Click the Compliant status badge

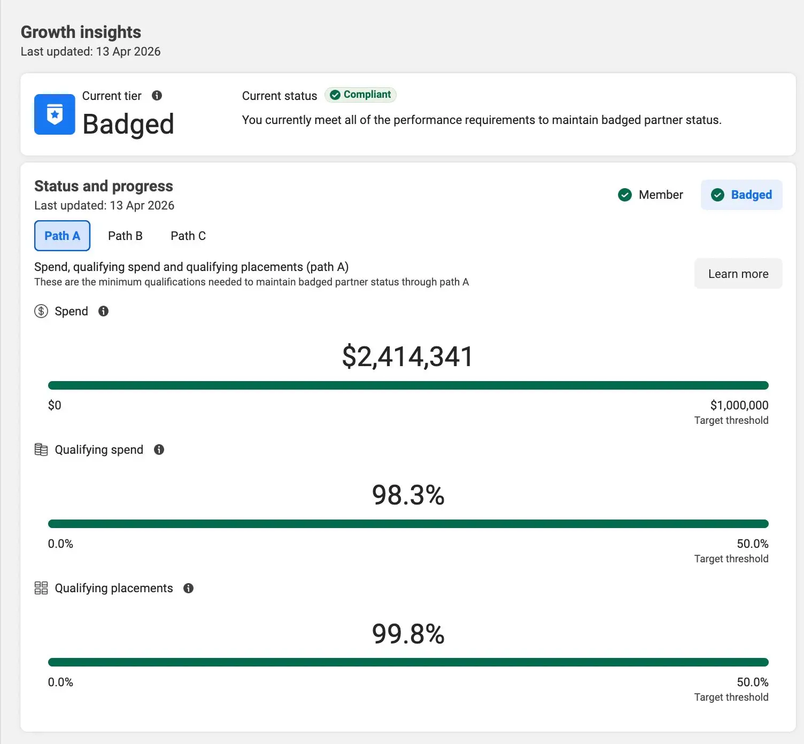tap(360, 95)
